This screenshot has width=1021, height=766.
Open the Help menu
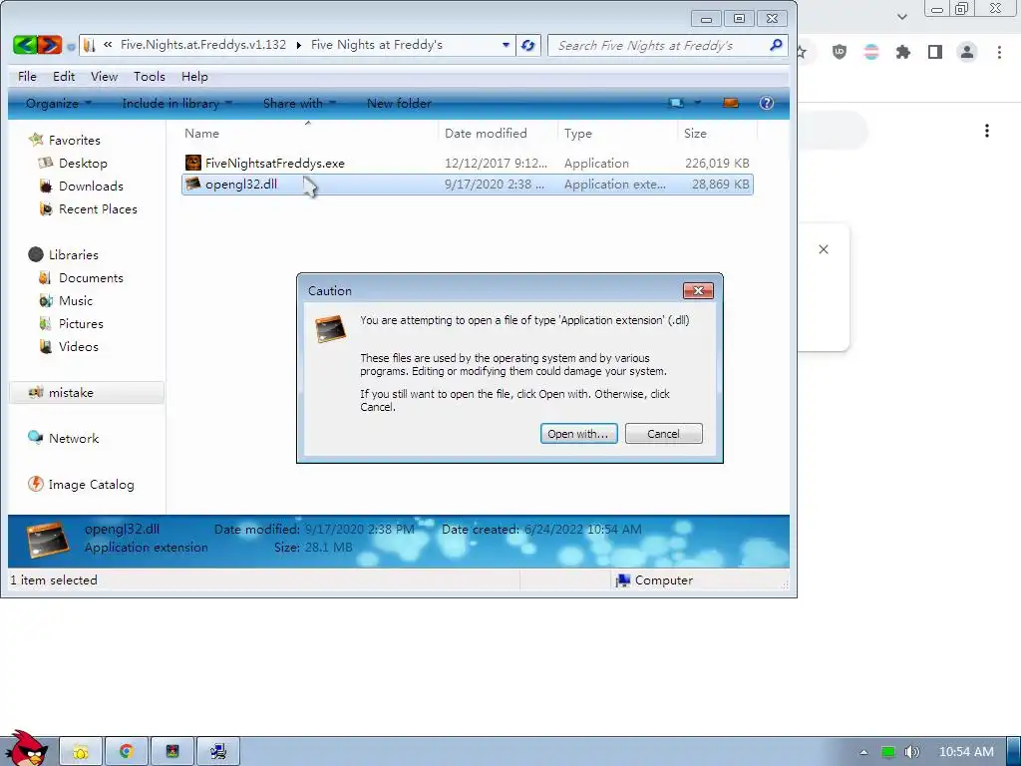pyautogui.click(x=194, y=76)
